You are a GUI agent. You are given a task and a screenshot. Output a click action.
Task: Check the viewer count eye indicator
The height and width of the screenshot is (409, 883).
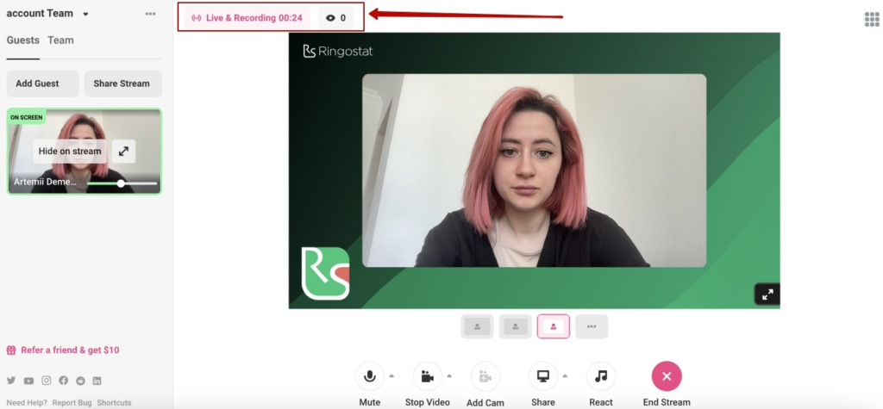pyautogui.click(x=335, y=18)
